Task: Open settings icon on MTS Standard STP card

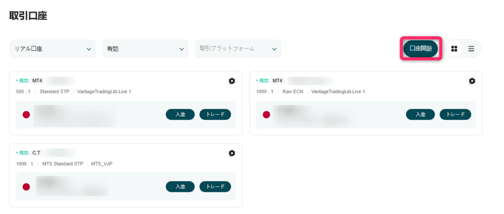Action: pos(232,153)
